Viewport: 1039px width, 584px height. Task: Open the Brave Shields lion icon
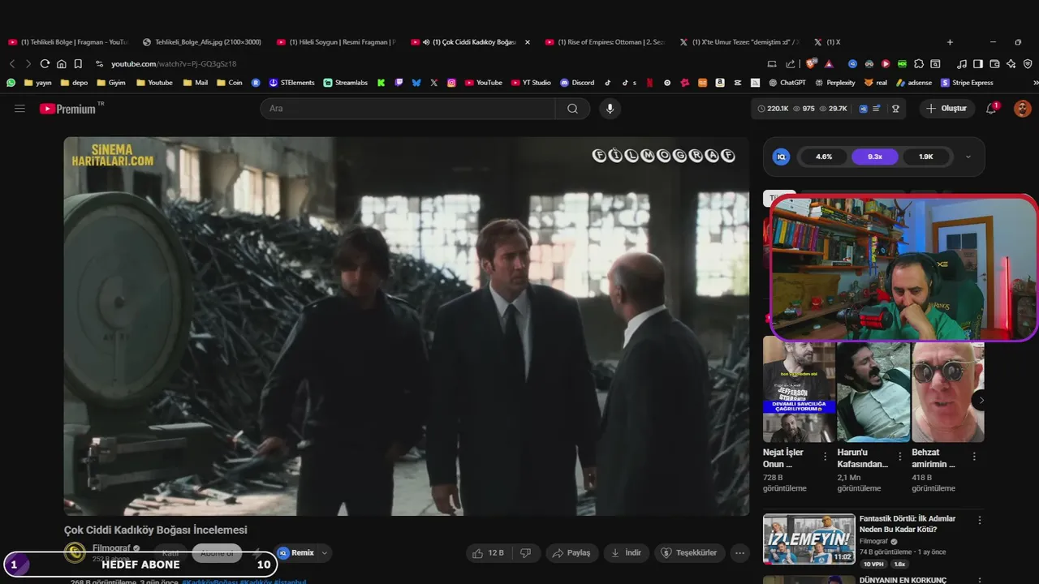810,64
